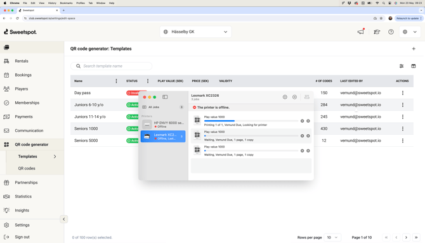425x243 pixels.
Task: Open the Chrome File menu
Action: (x=25, y=3)
